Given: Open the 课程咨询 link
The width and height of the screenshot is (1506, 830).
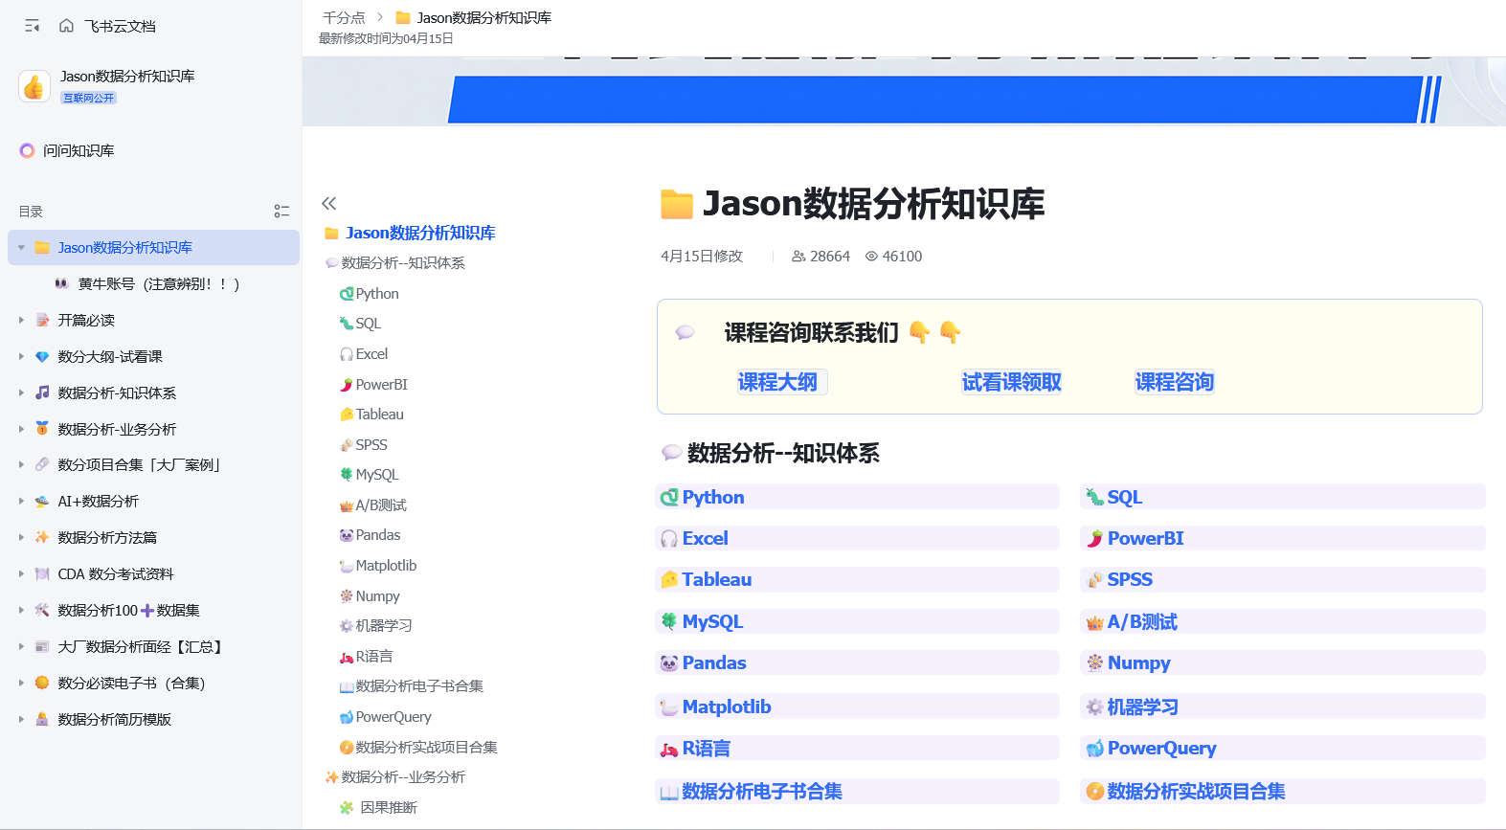Looking at the screenshot, I should tap(1175, 382).
